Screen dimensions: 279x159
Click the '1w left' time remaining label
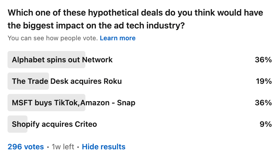63,147
